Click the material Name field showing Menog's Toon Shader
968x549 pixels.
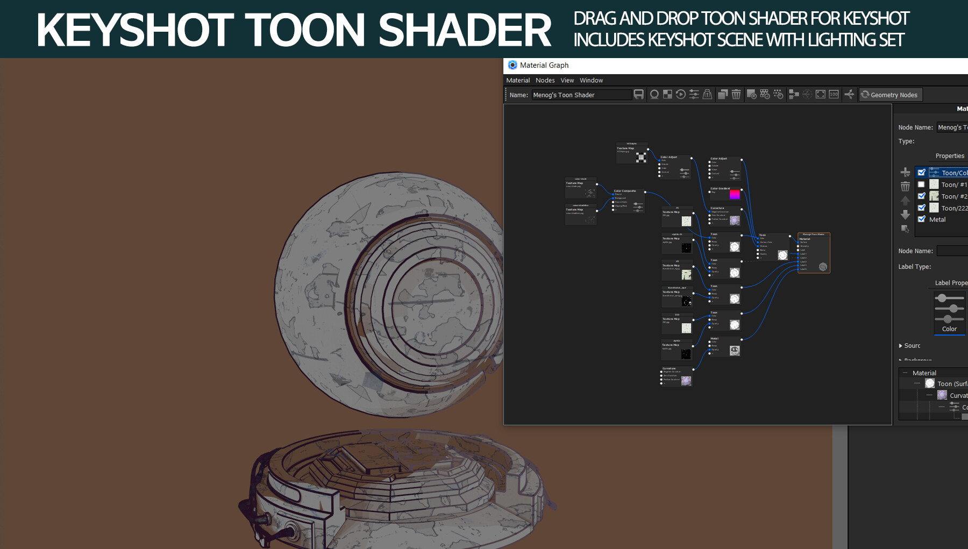(x=581, y=95)
